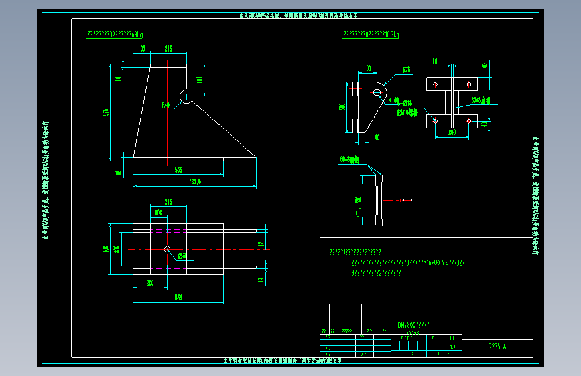Click the 535 dimension below the 260 dimension
581x376 pixels.
click(x=178, y=297)
